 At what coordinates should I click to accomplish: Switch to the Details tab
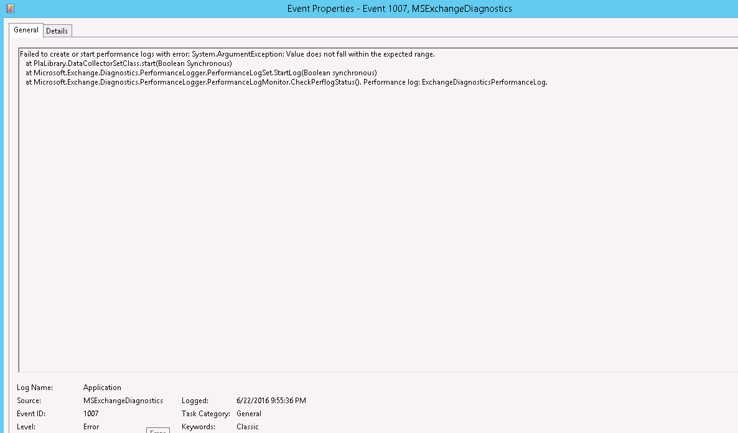(57, 30)
